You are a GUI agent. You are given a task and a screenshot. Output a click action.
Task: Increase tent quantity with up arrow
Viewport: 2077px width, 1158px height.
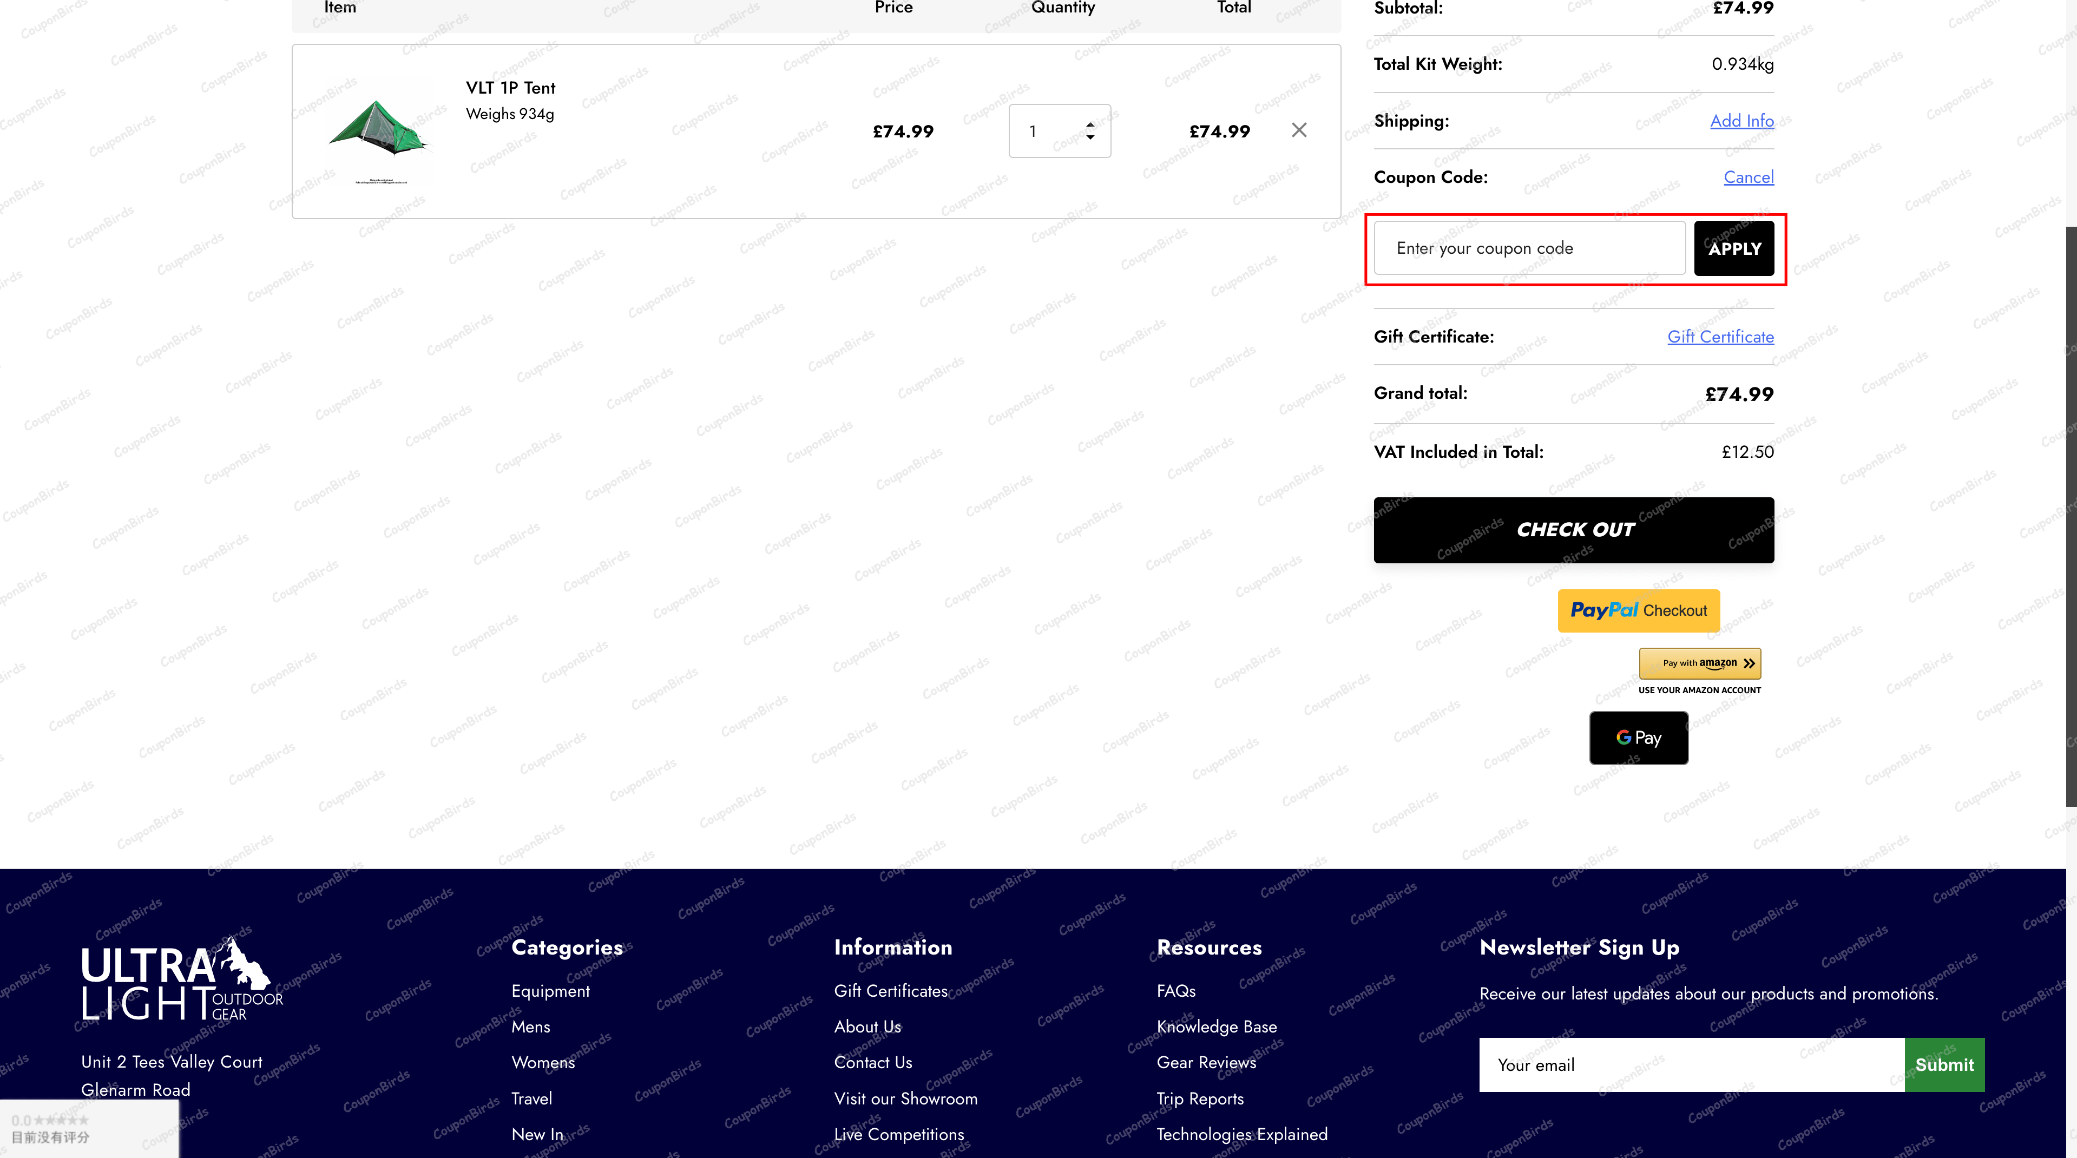tap(1090, 125)
